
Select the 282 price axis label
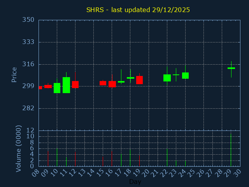(x=28, y=108)
